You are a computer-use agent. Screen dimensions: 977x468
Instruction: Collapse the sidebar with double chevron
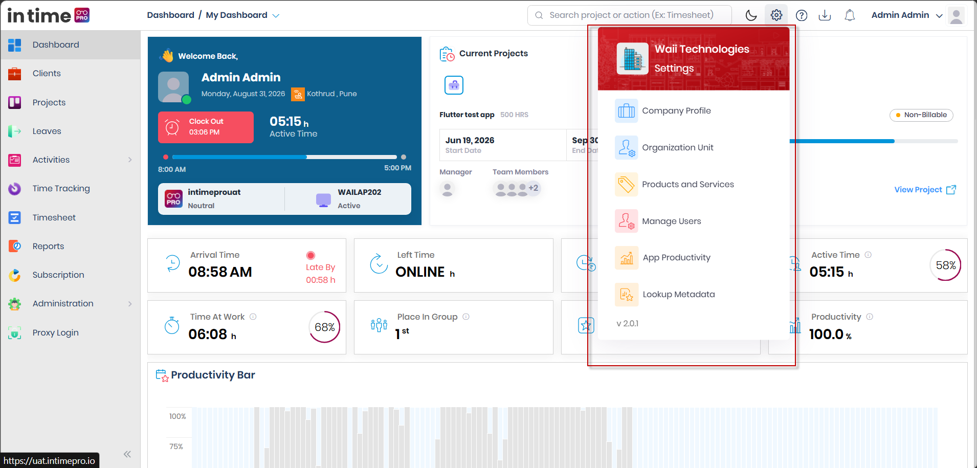(x=127, y=454)
